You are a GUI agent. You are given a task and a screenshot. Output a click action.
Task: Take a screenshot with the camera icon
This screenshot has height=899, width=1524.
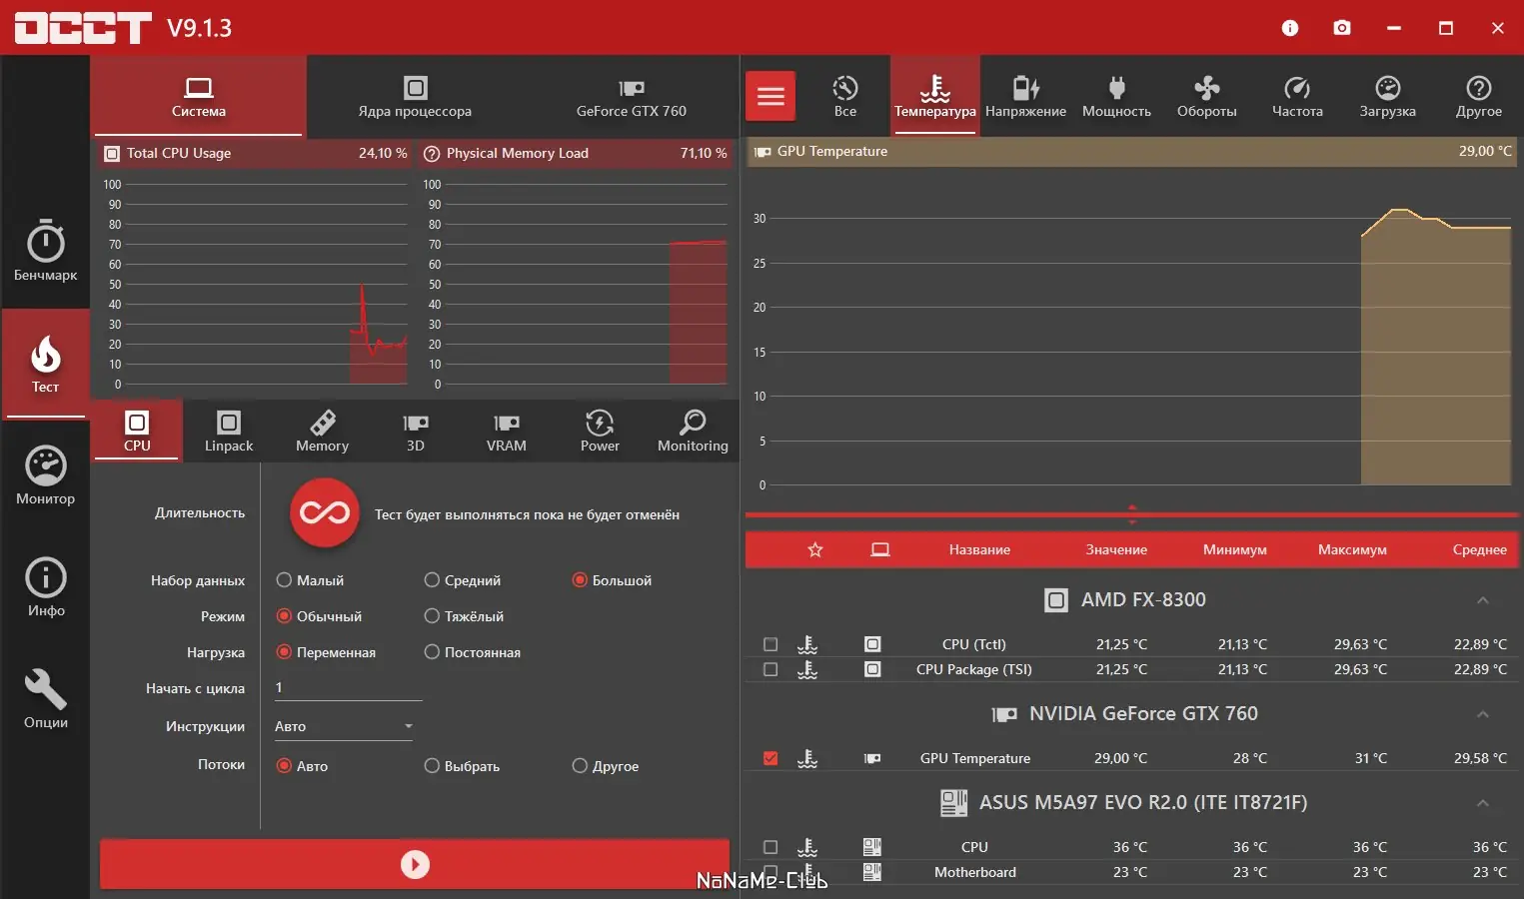pos(1342,28)
